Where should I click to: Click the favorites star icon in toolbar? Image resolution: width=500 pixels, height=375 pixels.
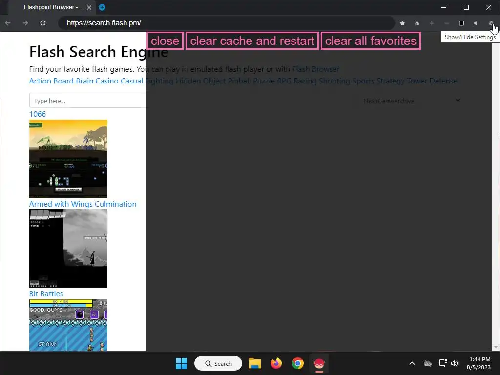pos(402,23)
